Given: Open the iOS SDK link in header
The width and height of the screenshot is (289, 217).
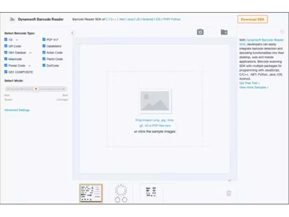Looking at the screenshot, I should point(158,19).
